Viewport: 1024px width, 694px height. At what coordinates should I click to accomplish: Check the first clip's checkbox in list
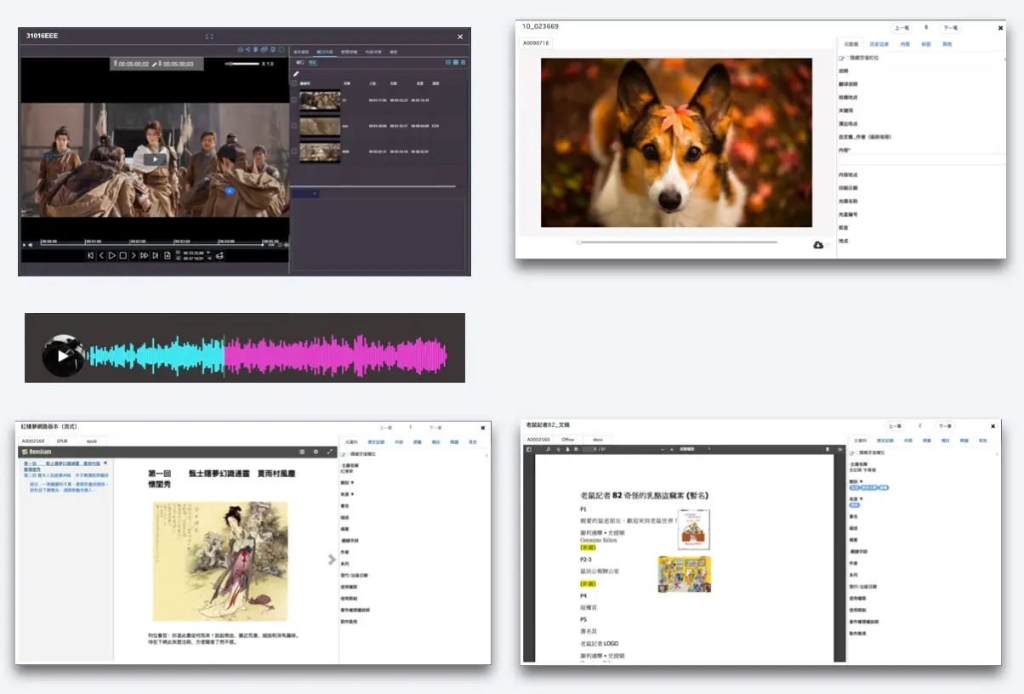click(x=294, y=100)
